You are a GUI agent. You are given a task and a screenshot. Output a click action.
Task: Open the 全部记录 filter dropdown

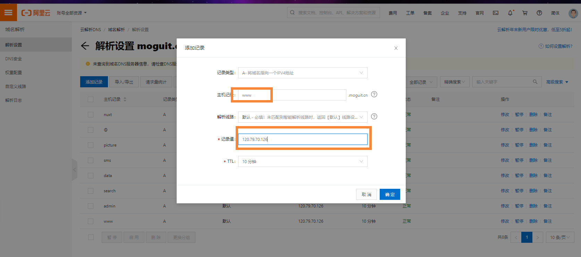pyautogui.click(x=421, y=82)
